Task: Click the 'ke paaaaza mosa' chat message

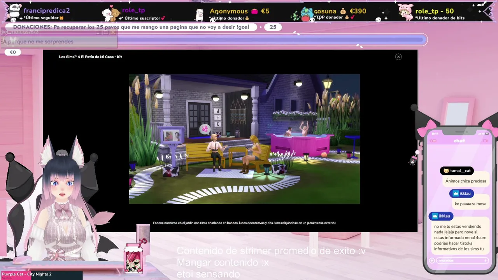Action: pos(470,204)
